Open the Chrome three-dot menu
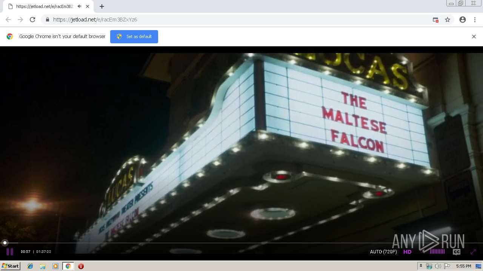The image size is (483, 271). click(475, 20)
